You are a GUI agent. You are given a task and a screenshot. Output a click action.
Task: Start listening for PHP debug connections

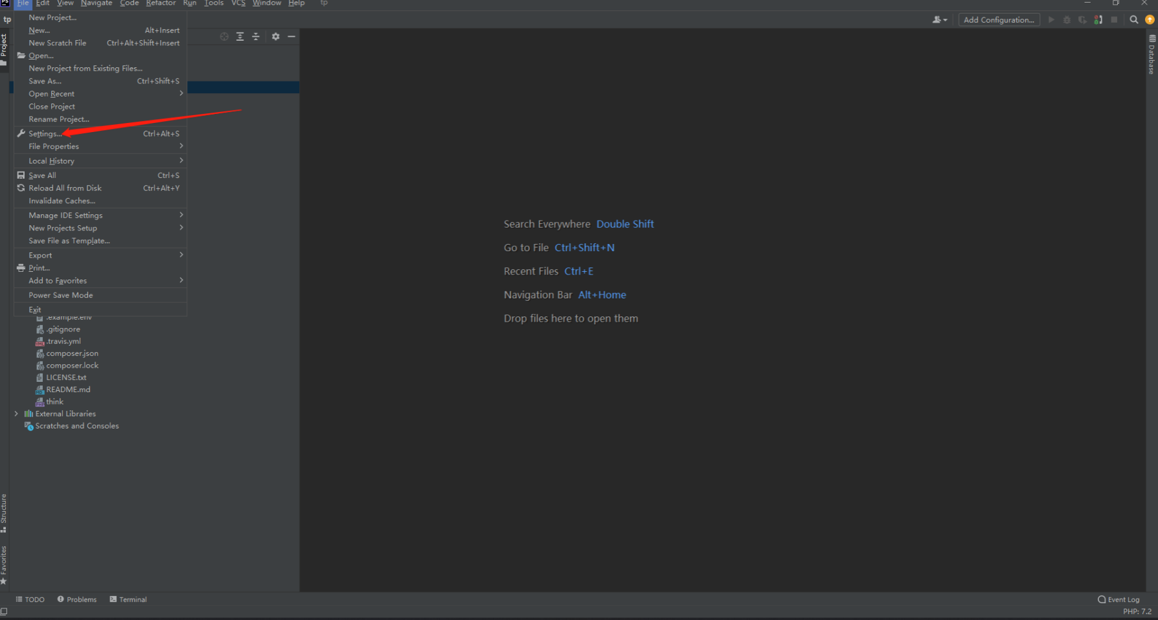tap(1098, 19)
